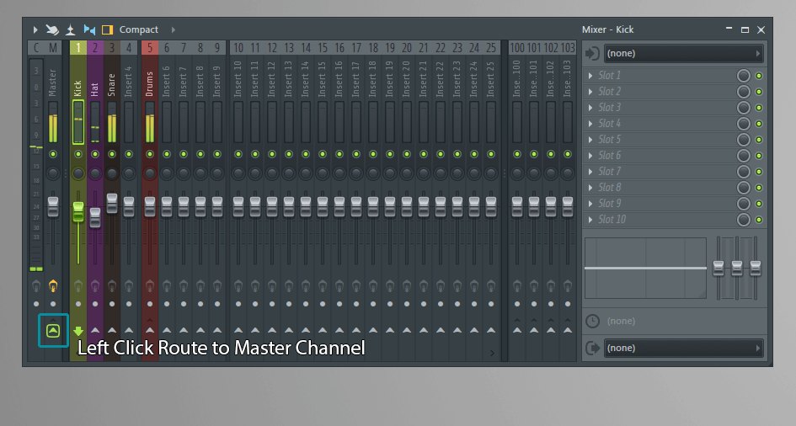The image size is (796, 426).
Task: Toggle the multi-touch control hand icon
Action: click(51, 30)
